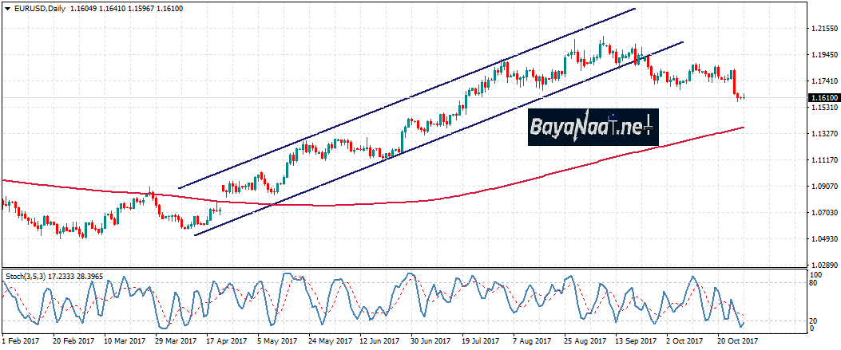Click the 1 Feb 2017 date label
The image size is (841, 350).
point(22,340)
